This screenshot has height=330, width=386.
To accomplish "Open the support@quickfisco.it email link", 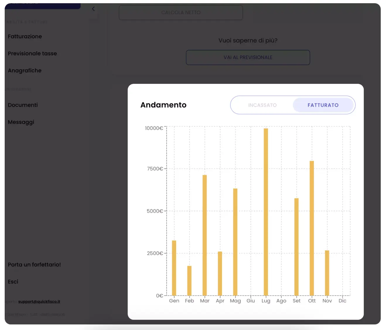I will 39,301.
